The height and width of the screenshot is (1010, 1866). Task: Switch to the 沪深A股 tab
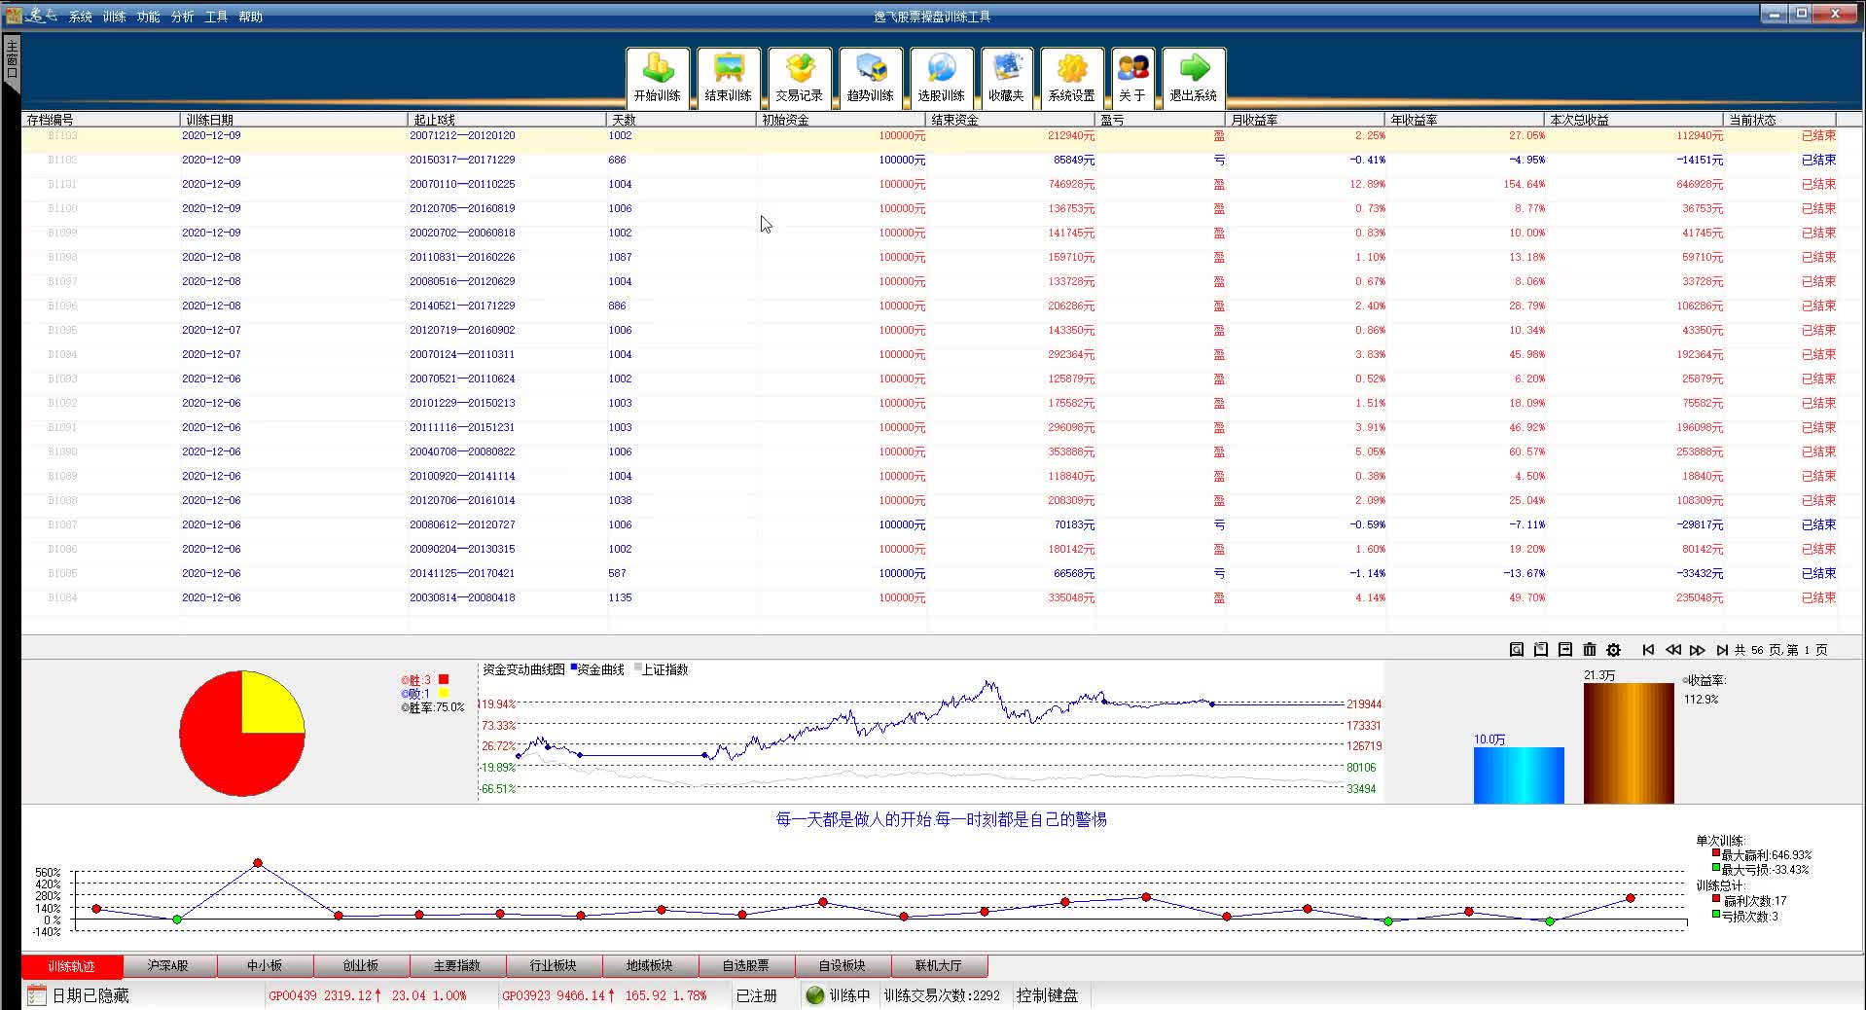168,965
